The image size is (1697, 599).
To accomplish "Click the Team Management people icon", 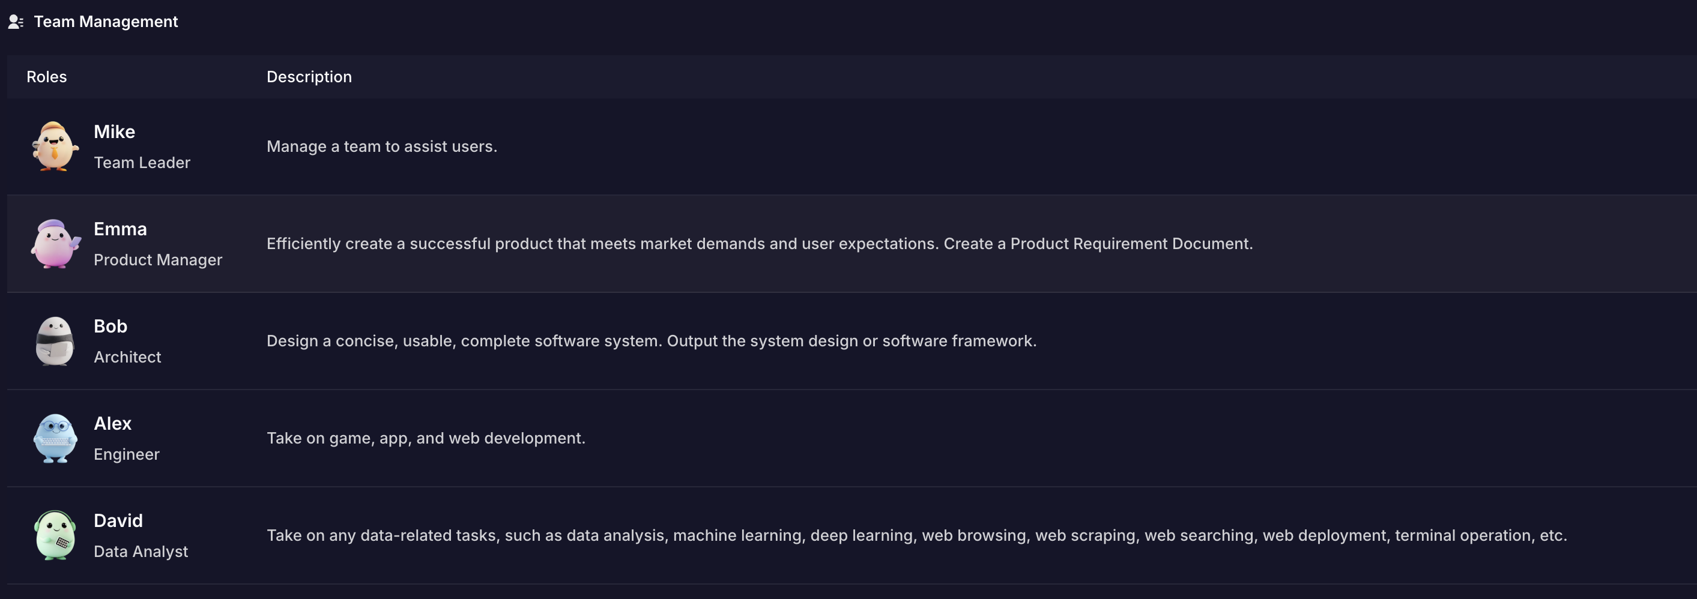I will point(16,22).
